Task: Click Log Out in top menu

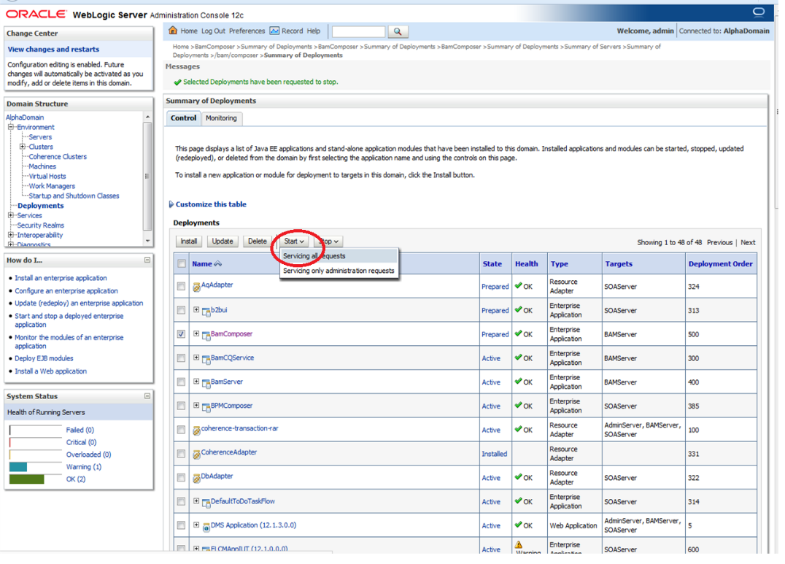Action: coord(213,31)
